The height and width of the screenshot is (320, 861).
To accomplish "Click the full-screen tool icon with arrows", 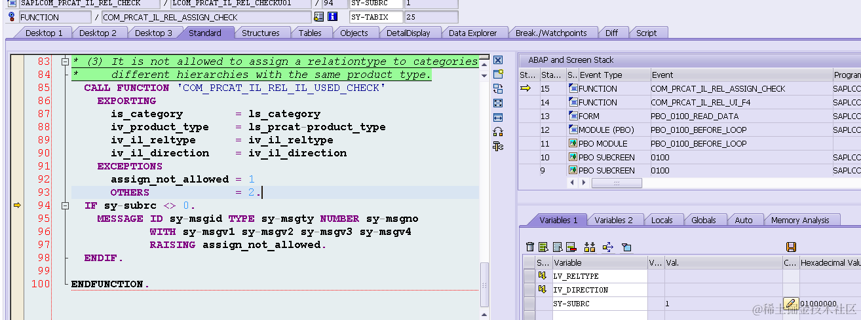I will point(498,103).
